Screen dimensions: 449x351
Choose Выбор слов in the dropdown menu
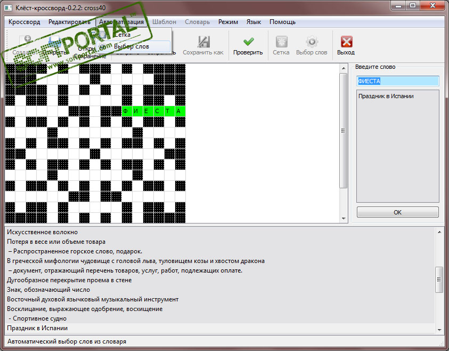[134, 46]
